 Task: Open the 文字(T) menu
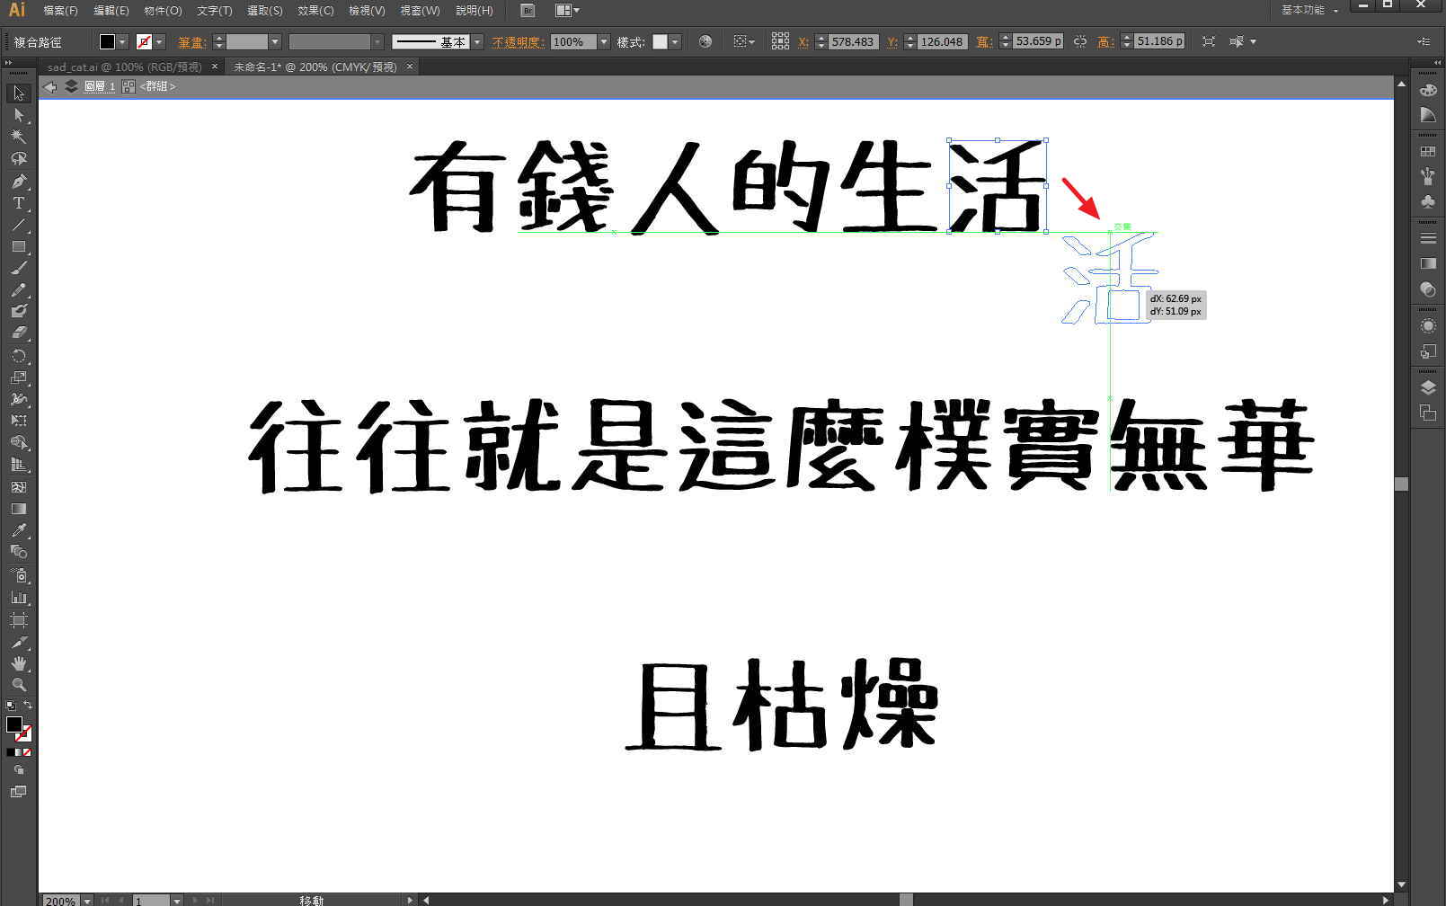tap(214, 11)
